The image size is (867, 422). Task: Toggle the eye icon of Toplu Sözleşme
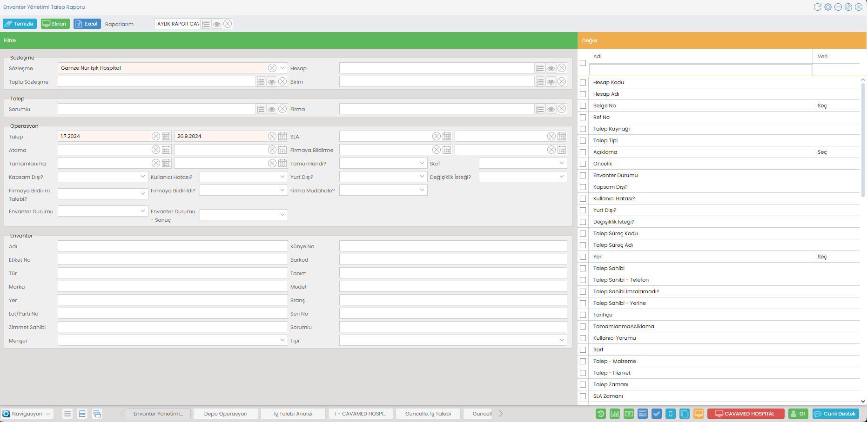click(x=272, y=82)
